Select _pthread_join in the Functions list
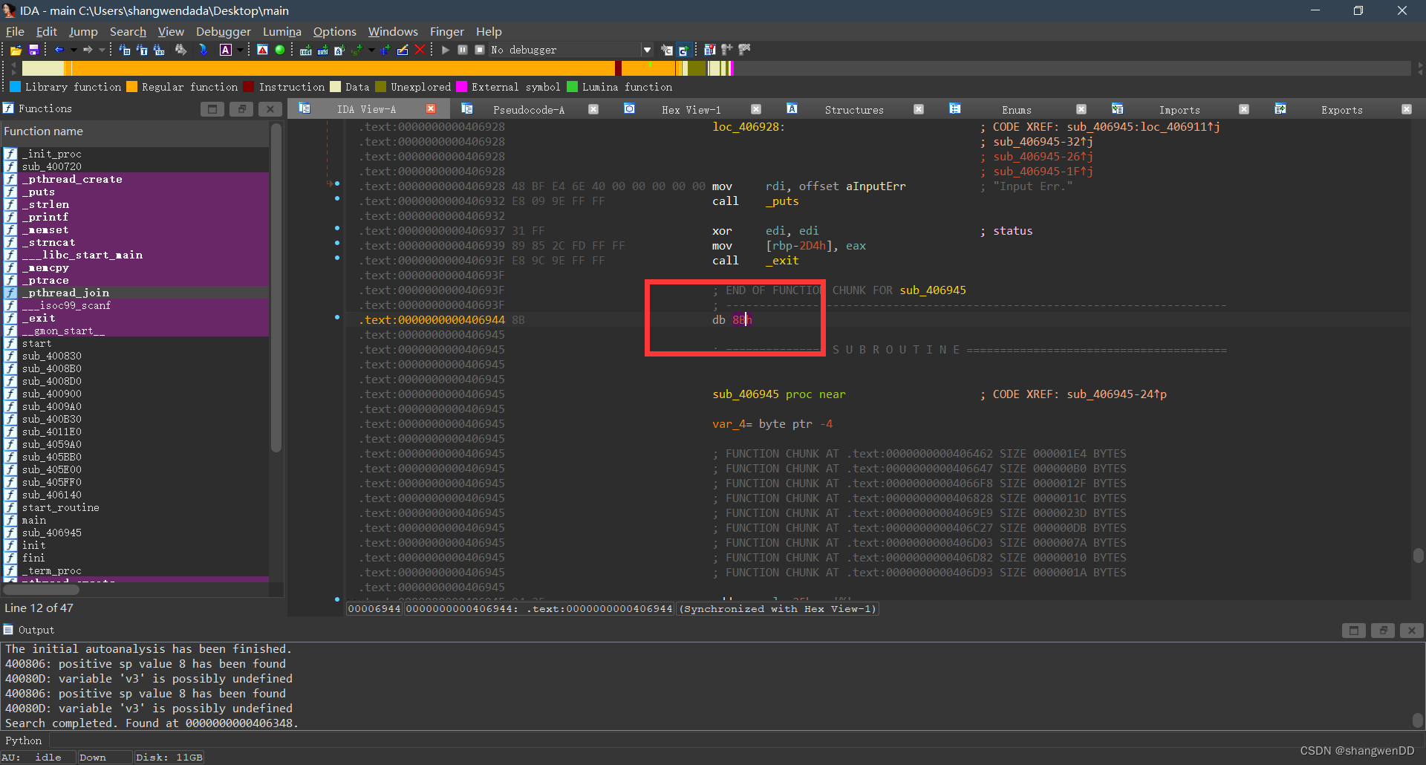1426x765 pixels. click(68, 293)
